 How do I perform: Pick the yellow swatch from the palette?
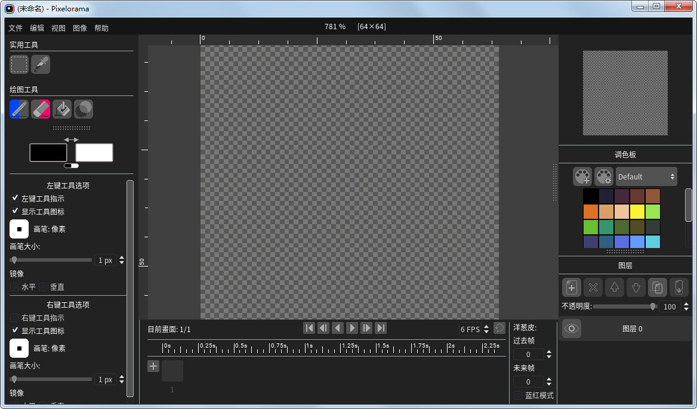pos(636,211)
